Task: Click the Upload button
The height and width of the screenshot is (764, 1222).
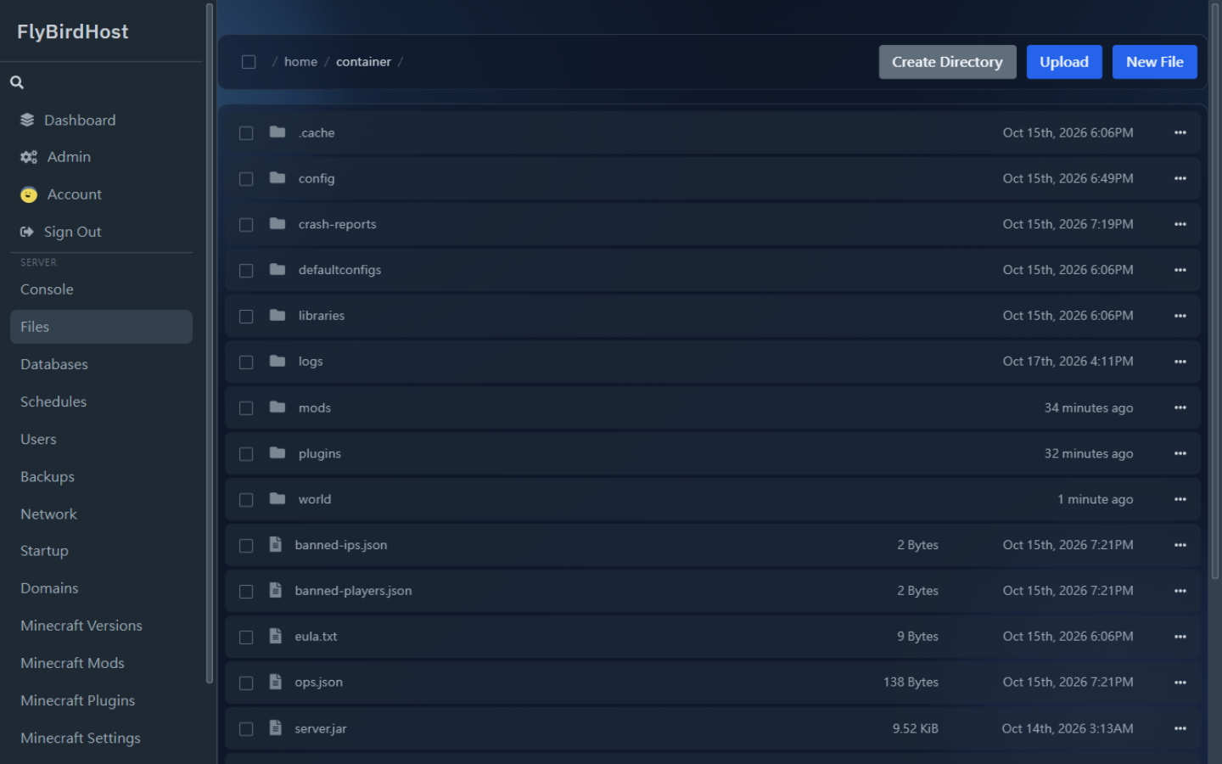Action: [x=1064, y=62]
